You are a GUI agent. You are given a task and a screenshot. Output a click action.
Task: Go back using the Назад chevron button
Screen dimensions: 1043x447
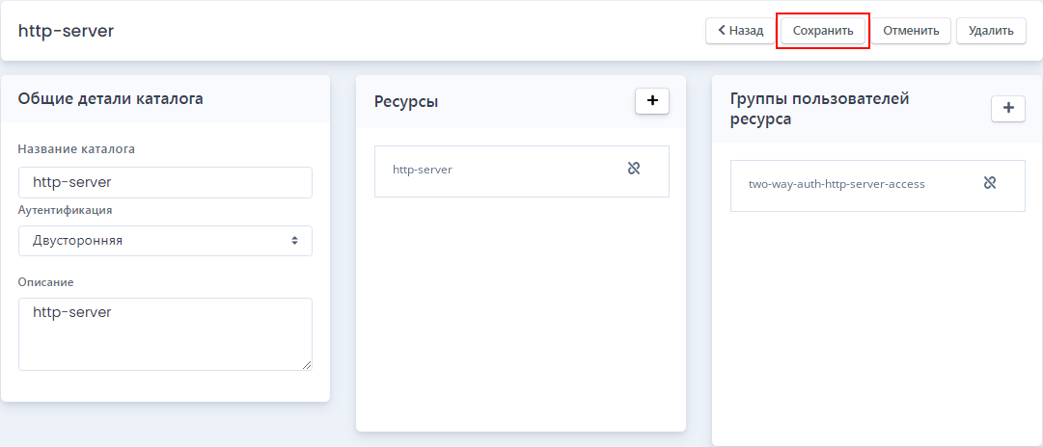coord(740,31)
